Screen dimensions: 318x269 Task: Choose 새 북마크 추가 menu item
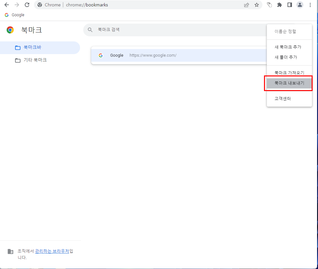pyautogui.click(x=289, y=47)
